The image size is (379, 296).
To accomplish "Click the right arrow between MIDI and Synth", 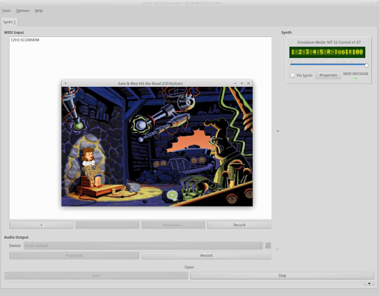I will (x=278, y=131).
